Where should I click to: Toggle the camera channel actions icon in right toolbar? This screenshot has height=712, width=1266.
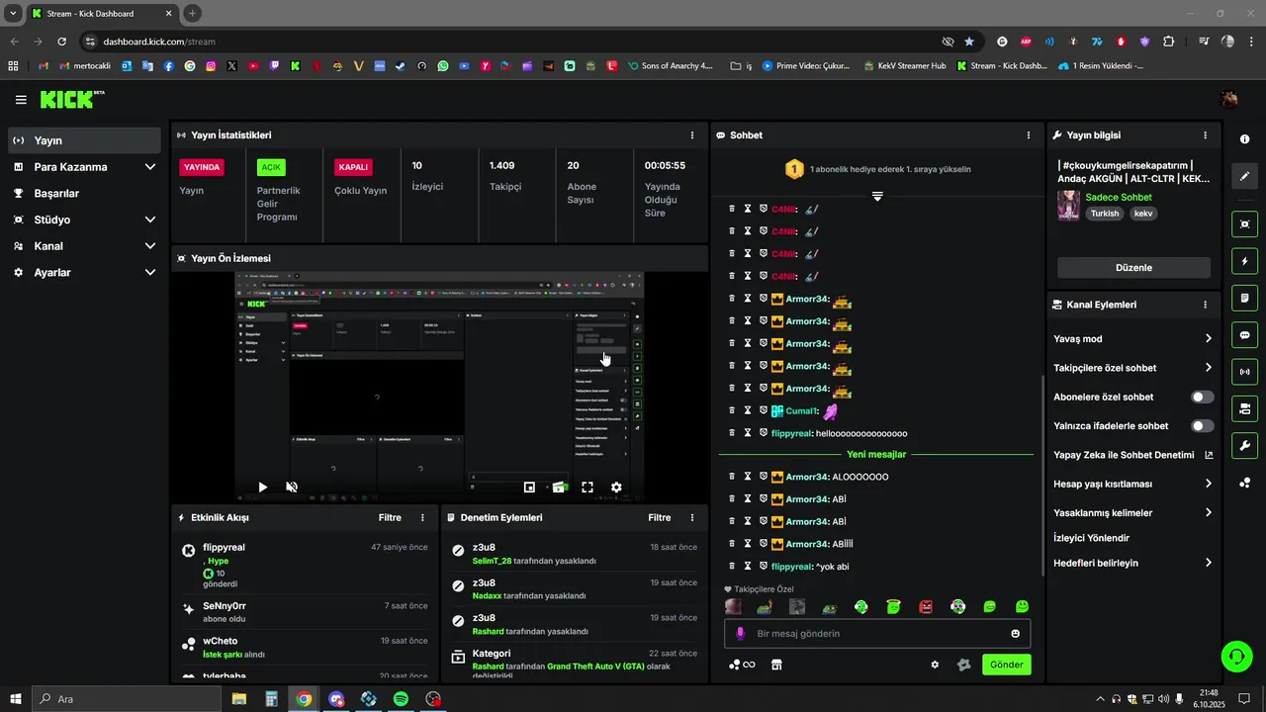pyautogui.click(x=1244, y=408)
